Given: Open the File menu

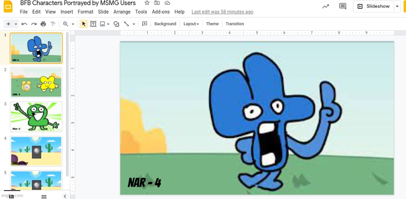Looking at the screenshot, I should [x=24, y=12].
